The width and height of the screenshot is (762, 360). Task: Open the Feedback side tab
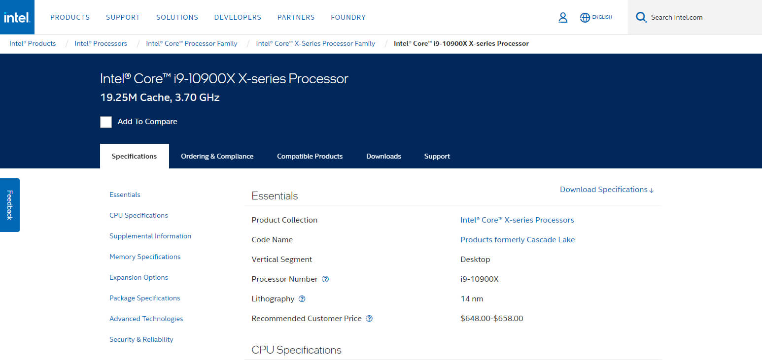tap(9, 205)
